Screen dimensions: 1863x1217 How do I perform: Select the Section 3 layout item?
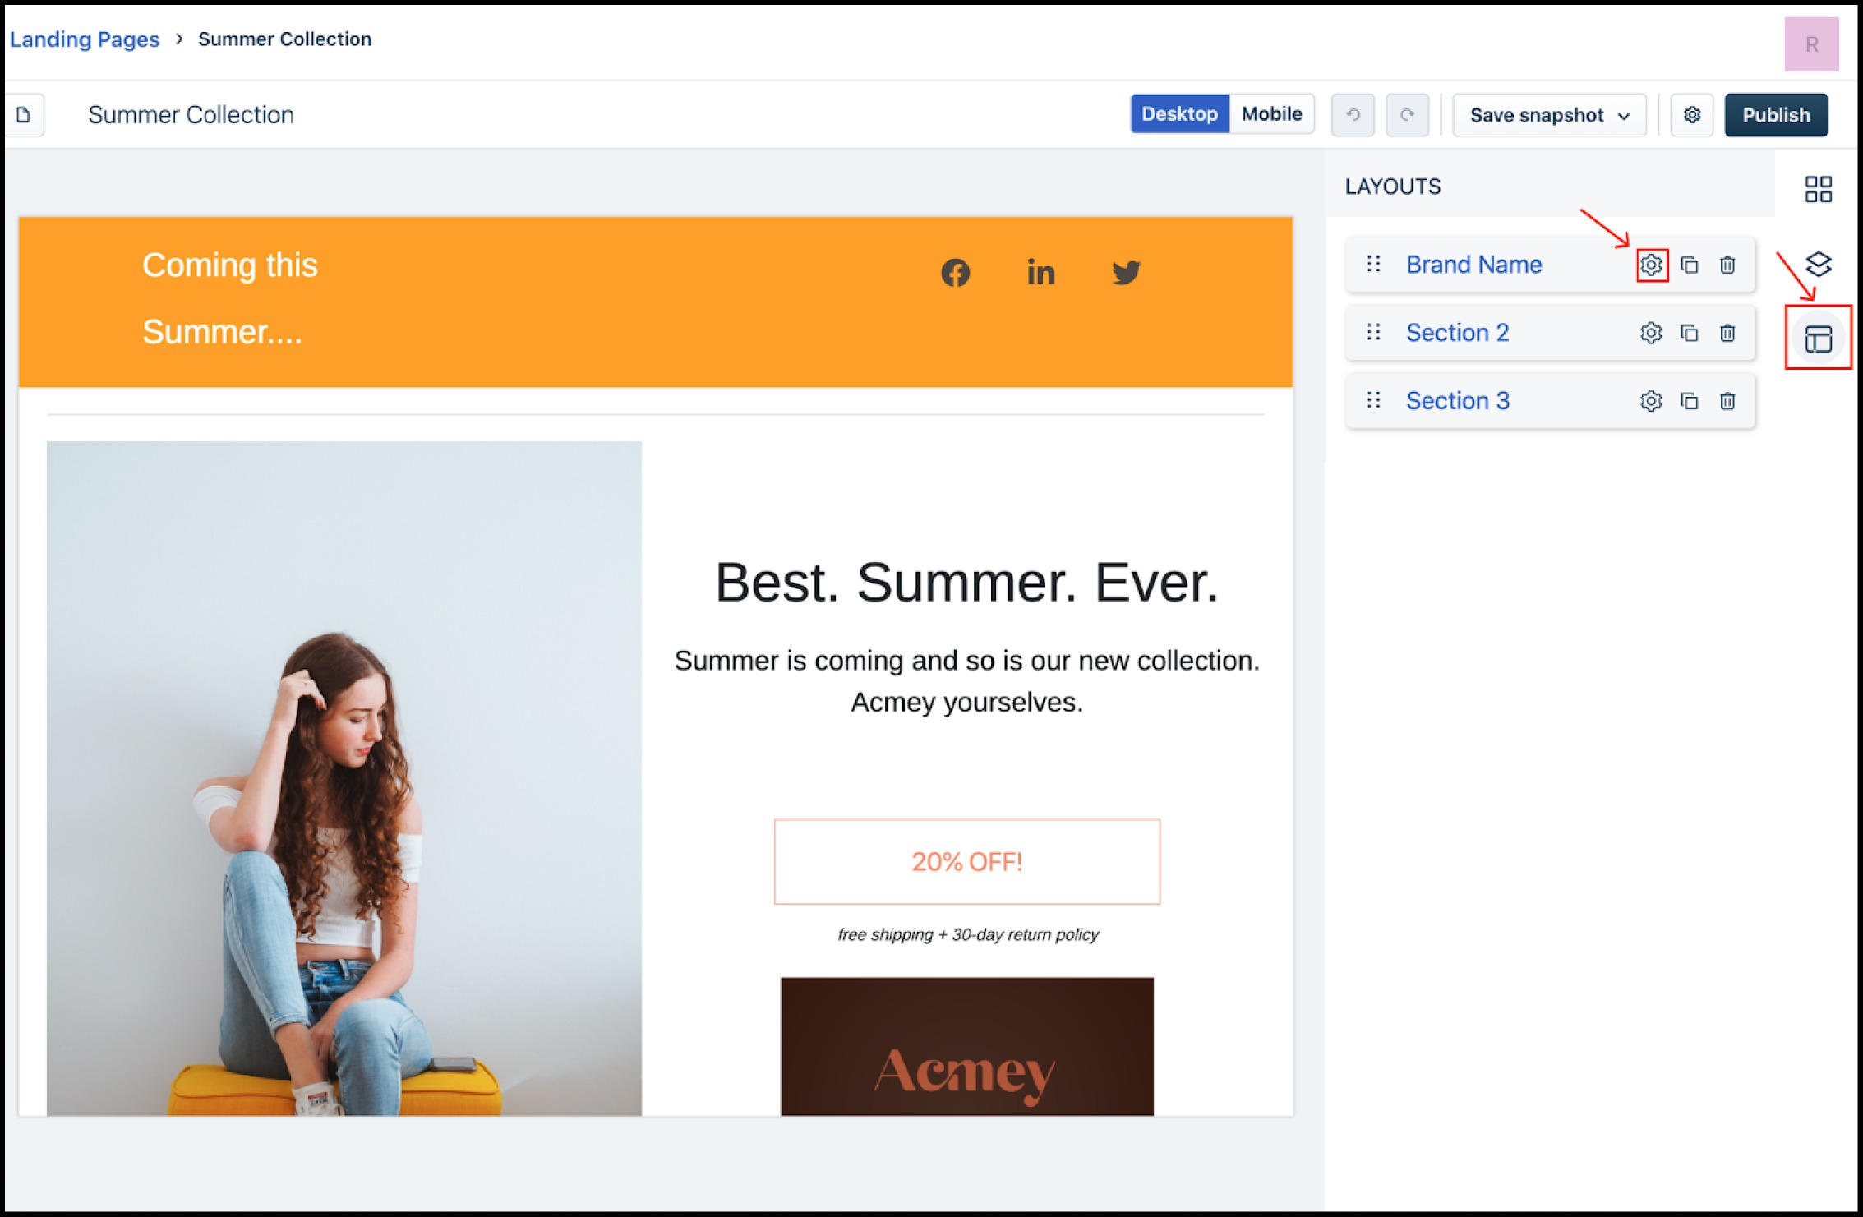[x=1457, y=401]
